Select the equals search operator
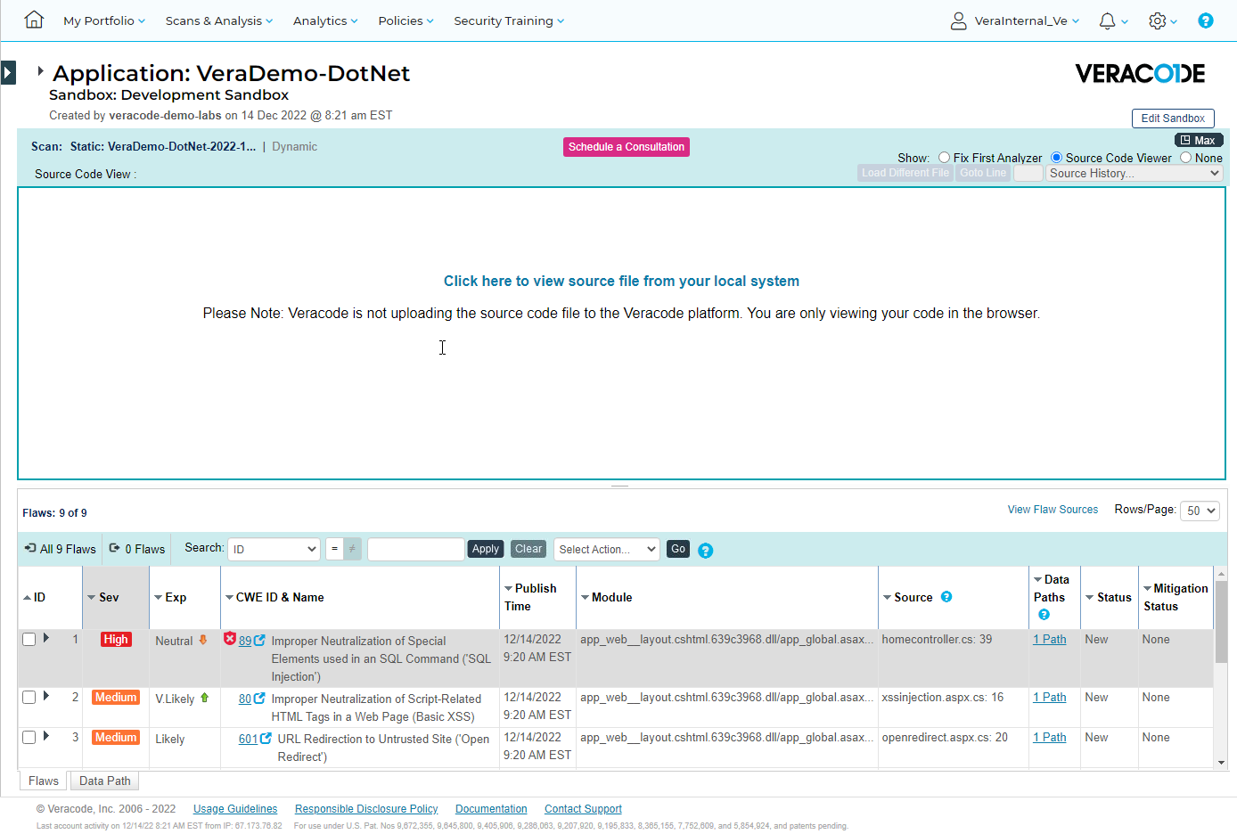 334,549
